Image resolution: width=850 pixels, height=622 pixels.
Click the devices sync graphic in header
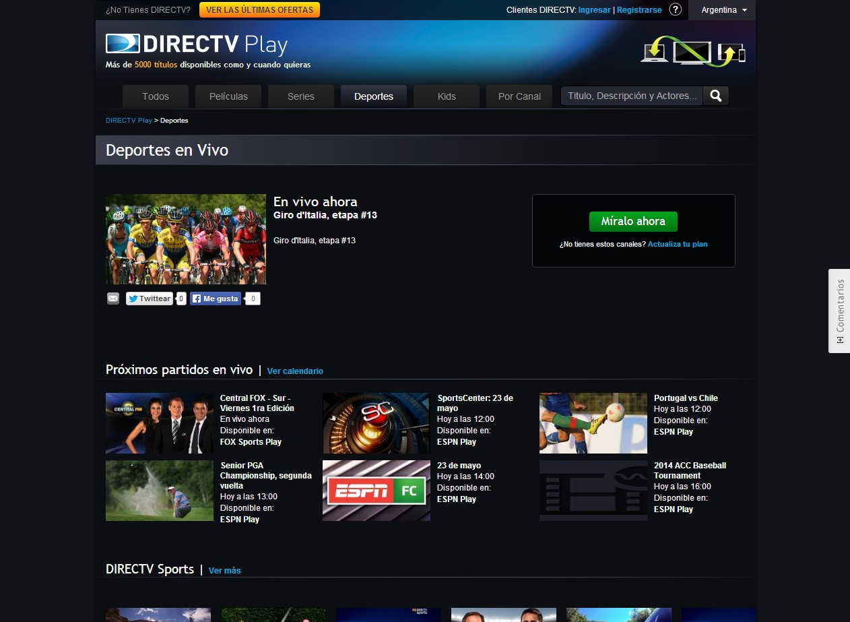[x=694, y=51]
